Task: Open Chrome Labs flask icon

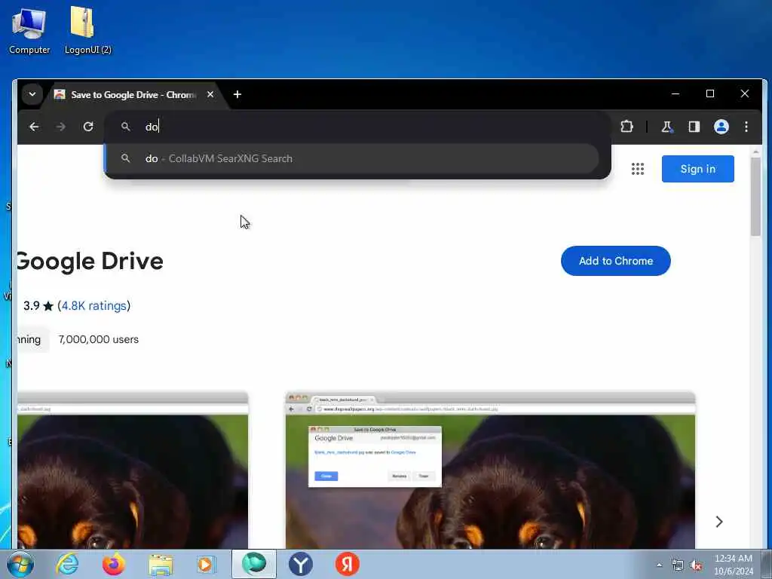Action: pos(666,127)
